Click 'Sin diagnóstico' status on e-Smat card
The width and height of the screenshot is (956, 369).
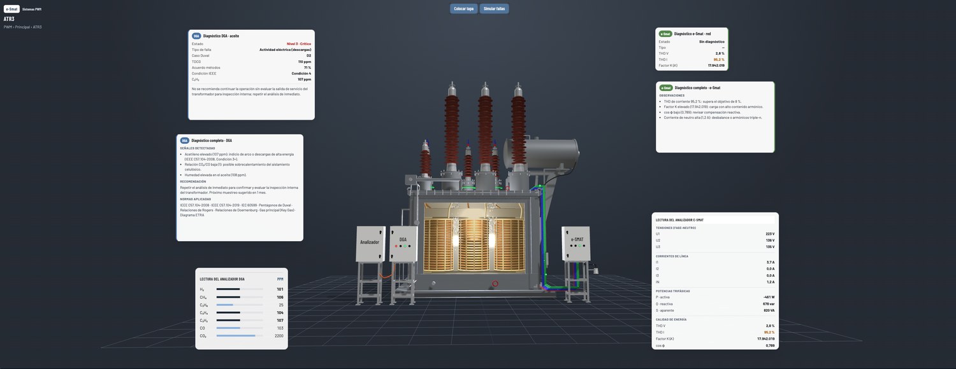coord(712,41)
